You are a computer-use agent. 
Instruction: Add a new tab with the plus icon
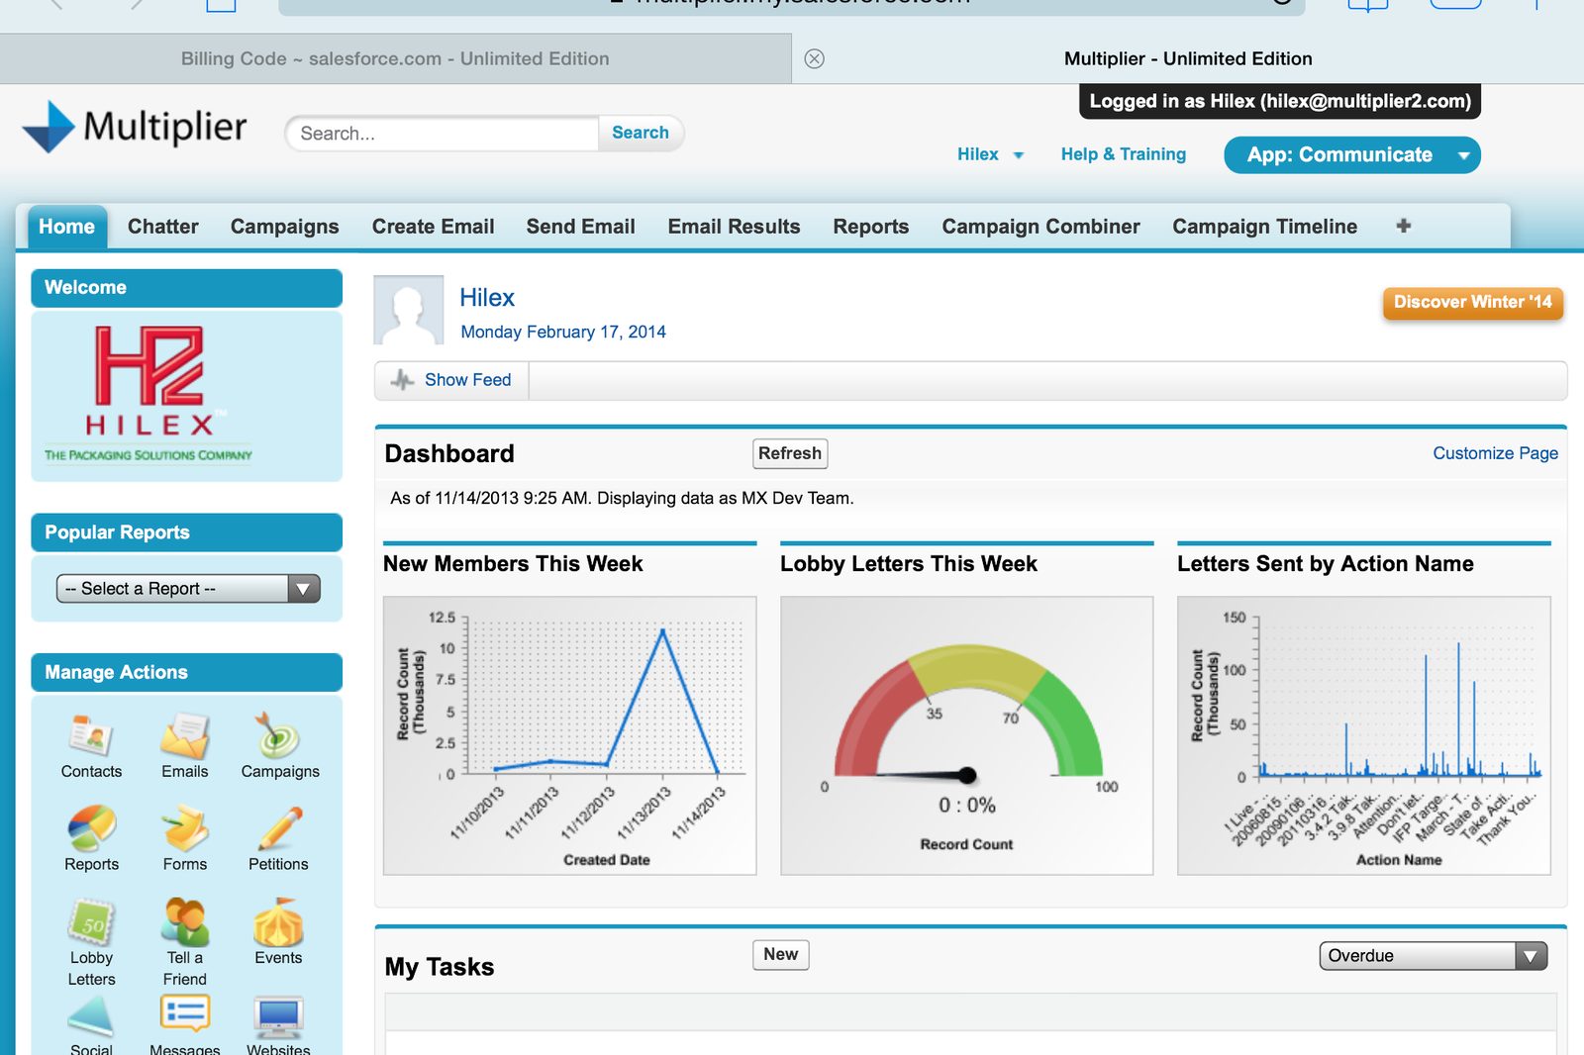pyautogui.click(x=1404, y=226)
